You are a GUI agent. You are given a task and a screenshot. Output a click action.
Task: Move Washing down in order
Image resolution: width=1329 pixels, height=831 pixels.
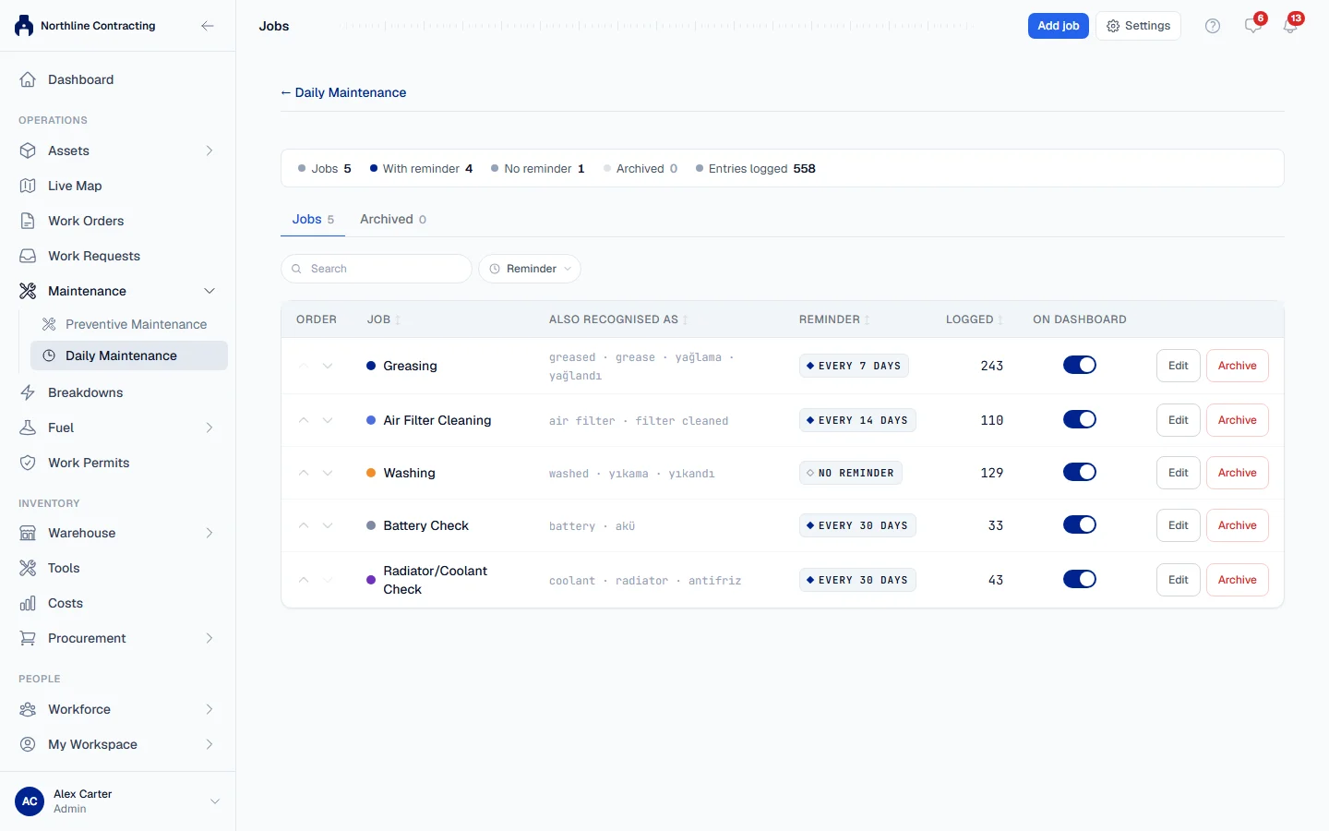tap(328, 473)
